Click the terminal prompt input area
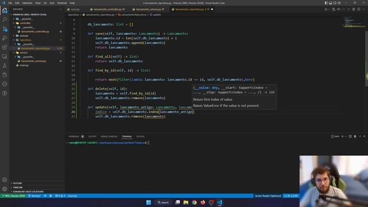Image resolution: width=368 pixels, height=207 pixels. click(148, 143)
